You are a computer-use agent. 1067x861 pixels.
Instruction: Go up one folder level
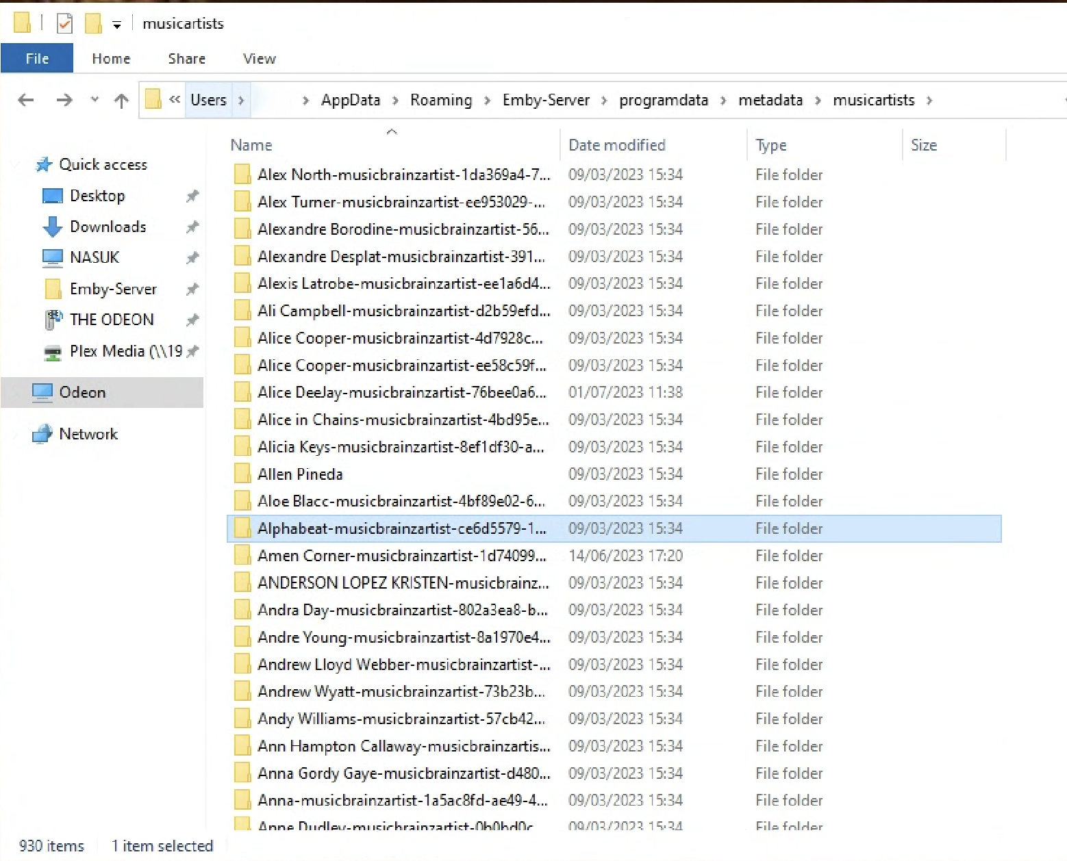[x=121, y=101]
